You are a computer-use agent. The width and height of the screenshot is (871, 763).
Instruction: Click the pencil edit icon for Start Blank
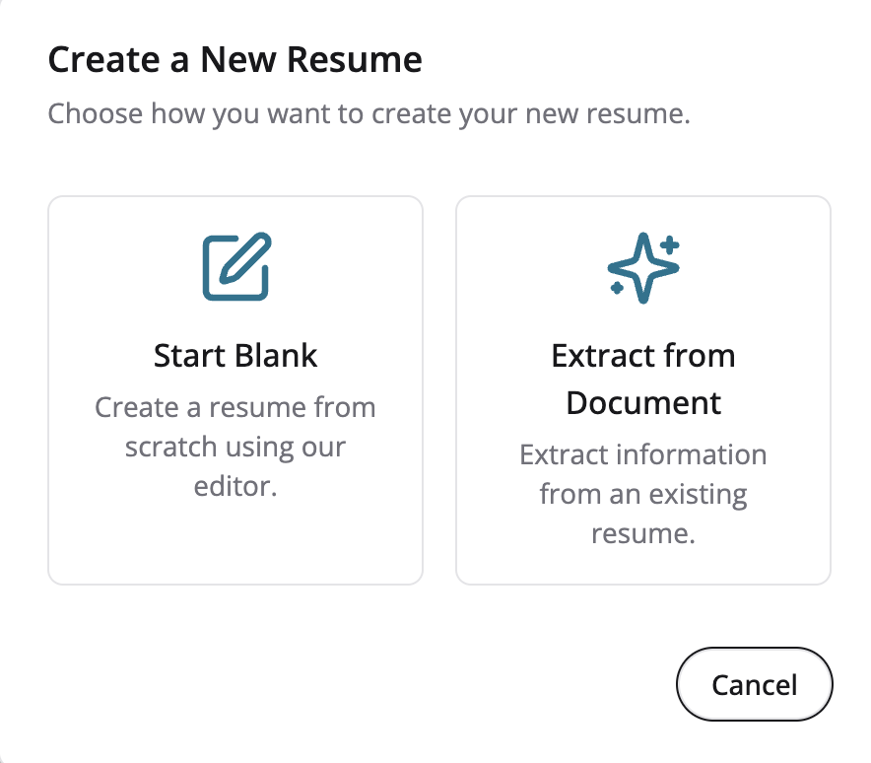235,266
